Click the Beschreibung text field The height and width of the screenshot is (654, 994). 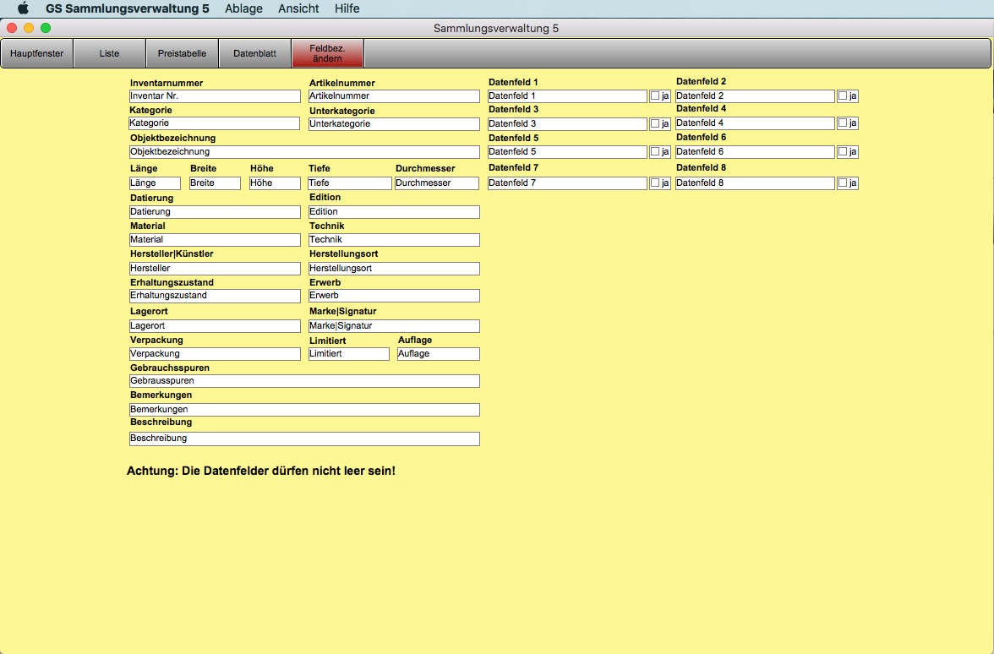tap(304, 439)
